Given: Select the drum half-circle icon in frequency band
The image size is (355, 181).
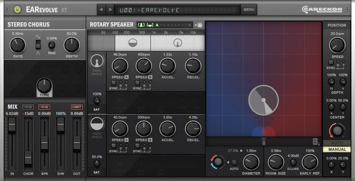Looking at the screenshot, I should point(133,43).
